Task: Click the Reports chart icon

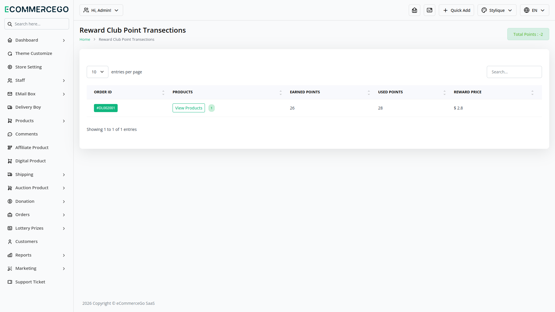Action: coord(10,255)
